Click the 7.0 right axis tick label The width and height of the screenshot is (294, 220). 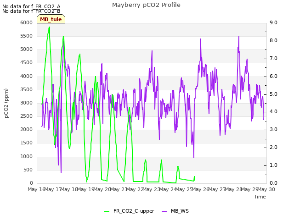(273, 58)
